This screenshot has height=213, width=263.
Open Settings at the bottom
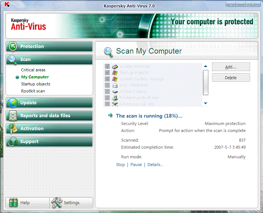71,203
